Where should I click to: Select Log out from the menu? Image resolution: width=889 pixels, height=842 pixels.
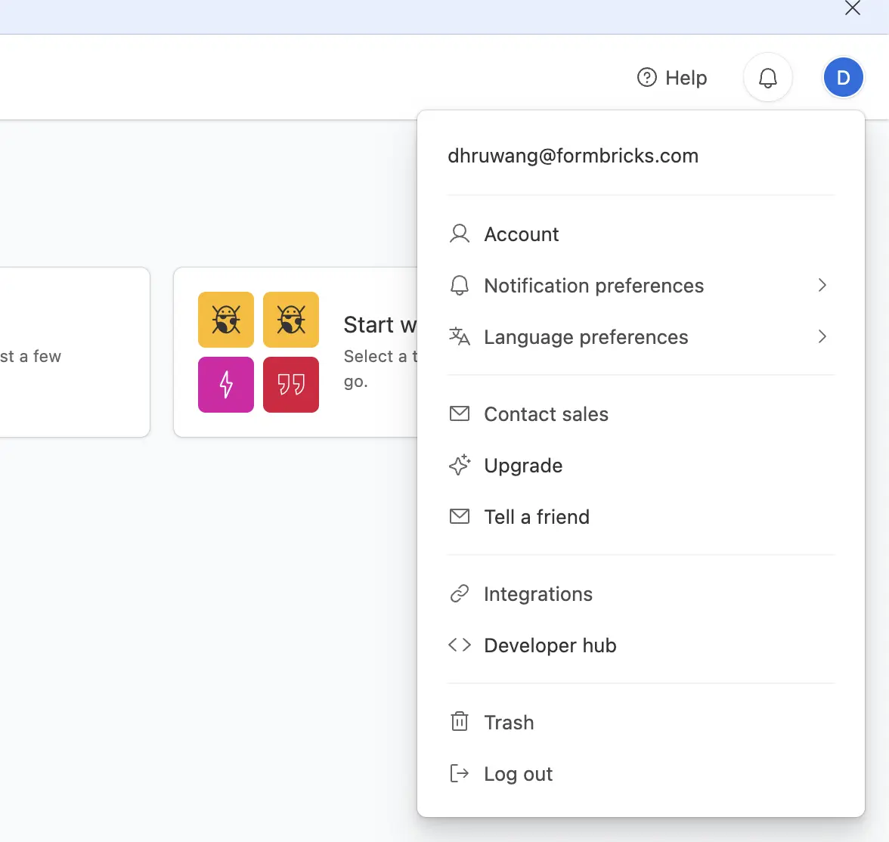pyautogui.click(x=518, y=774)
